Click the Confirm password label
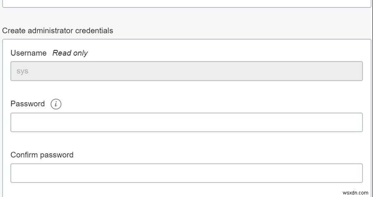The image size is (373, 197). [42, 155]
